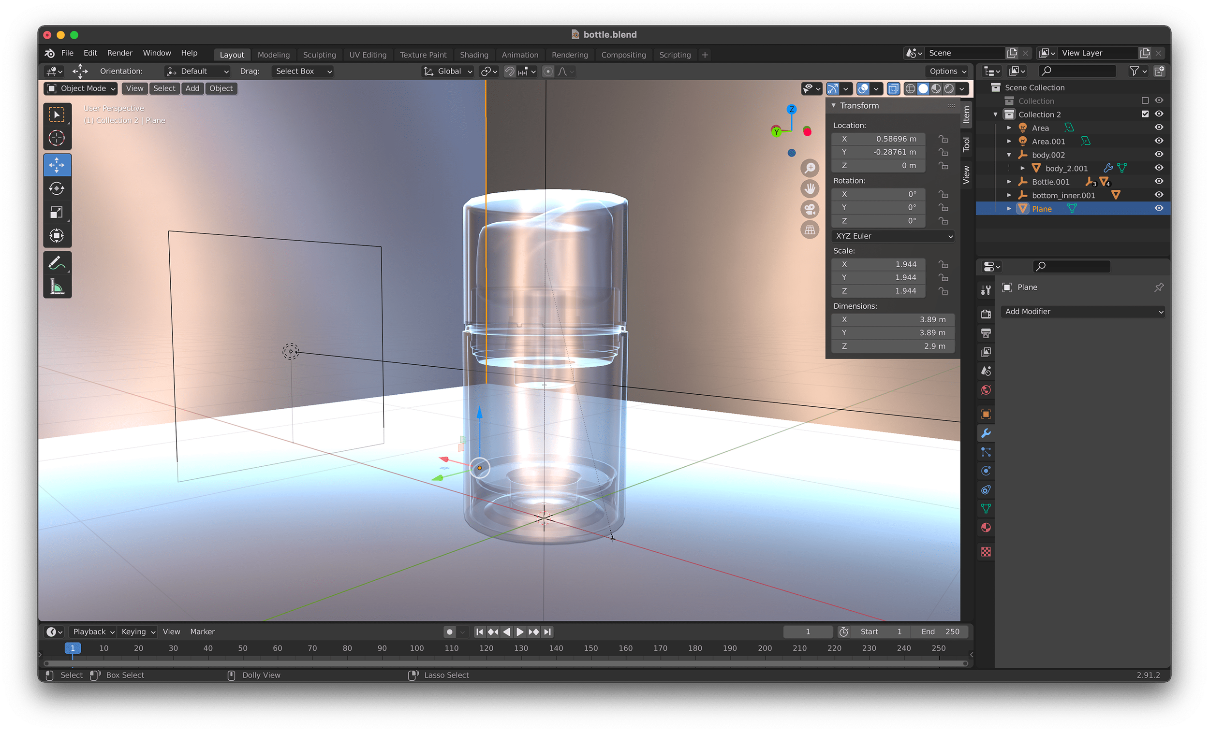Viewport: 1209px width, 732px height.
Task: Uncheck Collection 2 exclude checkbox
Action: point(1145,114)
